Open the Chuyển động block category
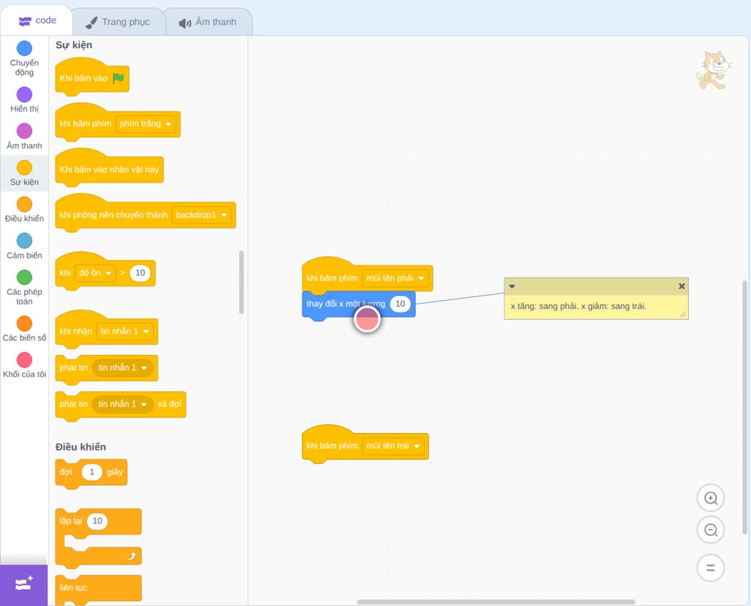751x606 pixels. point(24,59)
